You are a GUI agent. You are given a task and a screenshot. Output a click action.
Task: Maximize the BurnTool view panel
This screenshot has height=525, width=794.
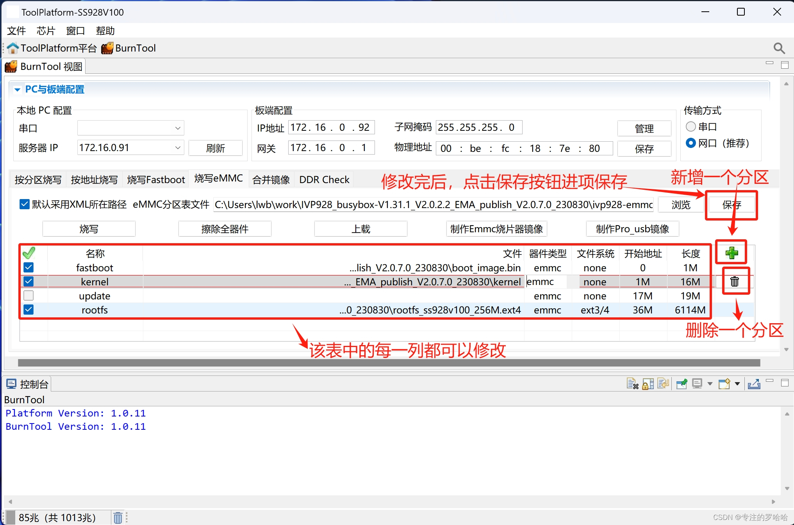click(785, 65)
